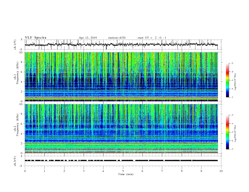The height and width of the screenshot is (192, 249).
Task: Click the '-5' label on ch.2 colorbar
Action: 232,132
